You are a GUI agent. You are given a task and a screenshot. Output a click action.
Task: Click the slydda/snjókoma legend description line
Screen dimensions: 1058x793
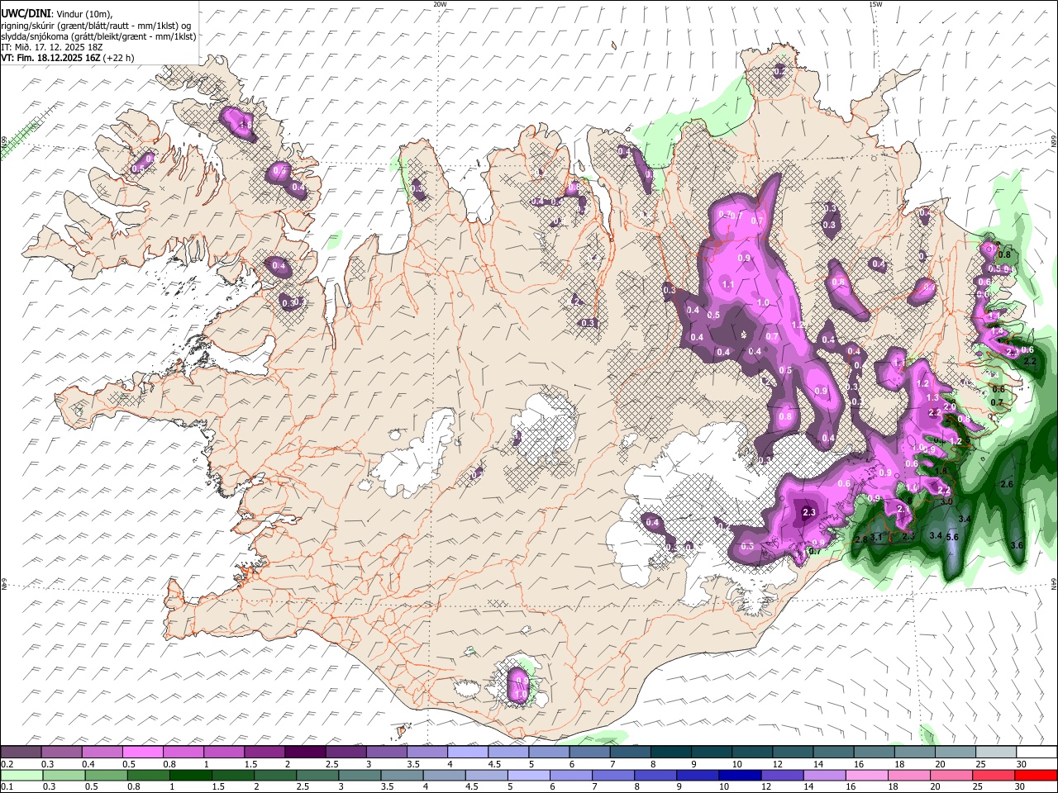click(x=98, y=36)
